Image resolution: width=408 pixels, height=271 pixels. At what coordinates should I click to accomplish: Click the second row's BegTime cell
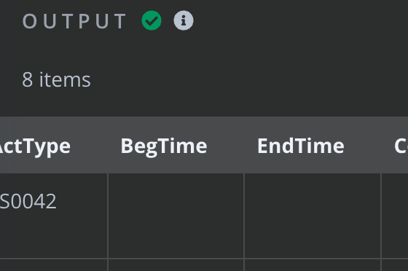point(176,265)
